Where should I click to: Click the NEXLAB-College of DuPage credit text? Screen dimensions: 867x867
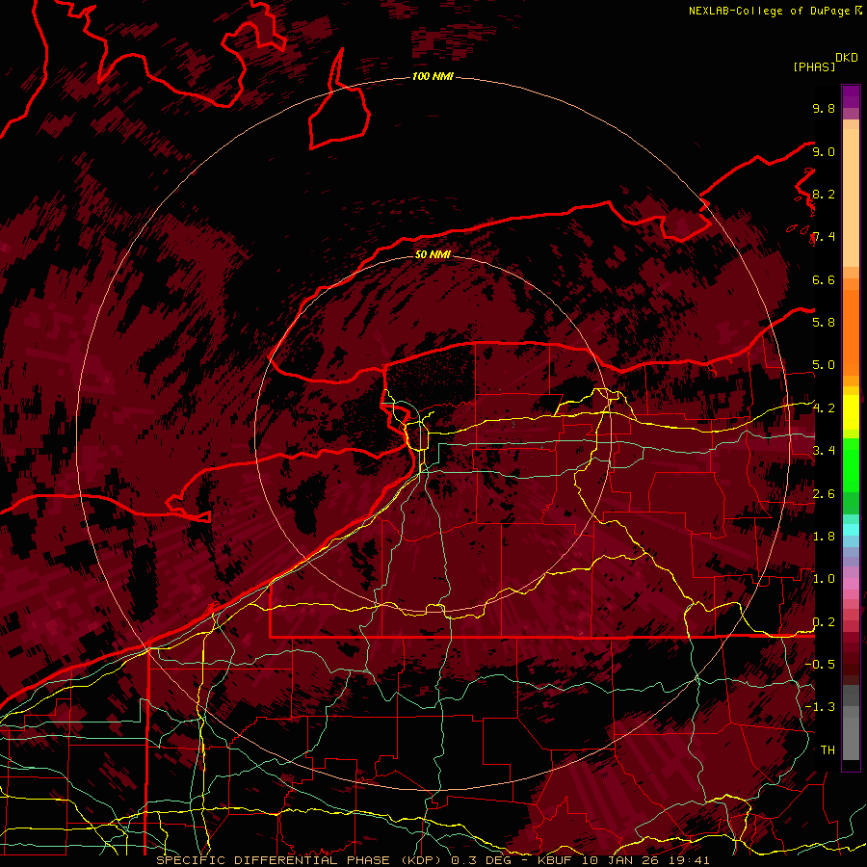point(772,11)
